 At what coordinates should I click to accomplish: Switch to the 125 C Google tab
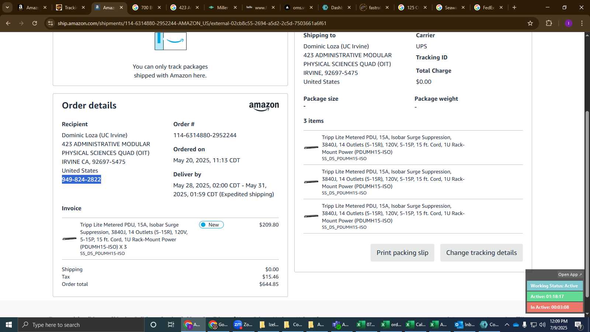click(412, 7)
